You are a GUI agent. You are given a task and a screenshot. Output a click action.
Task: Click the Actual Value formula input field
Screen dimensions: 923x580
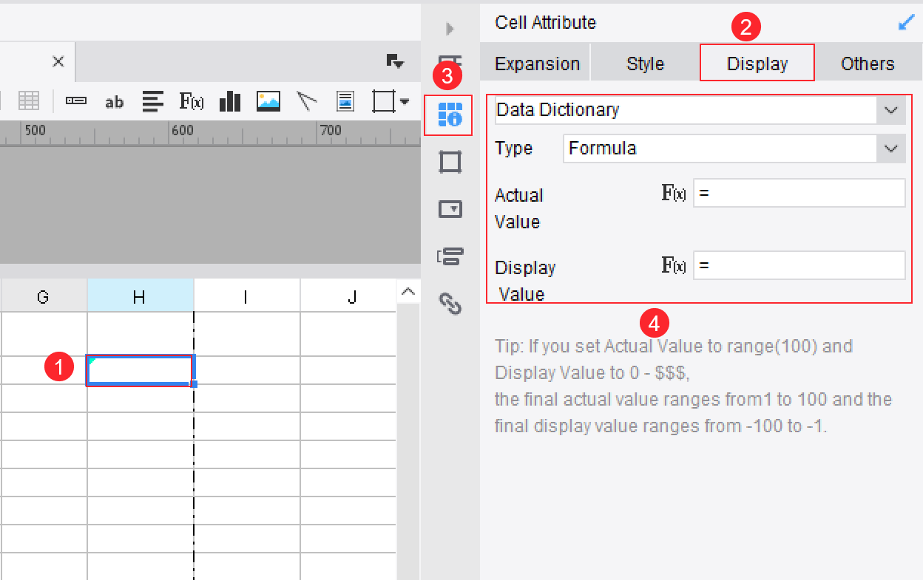point(799,192)
